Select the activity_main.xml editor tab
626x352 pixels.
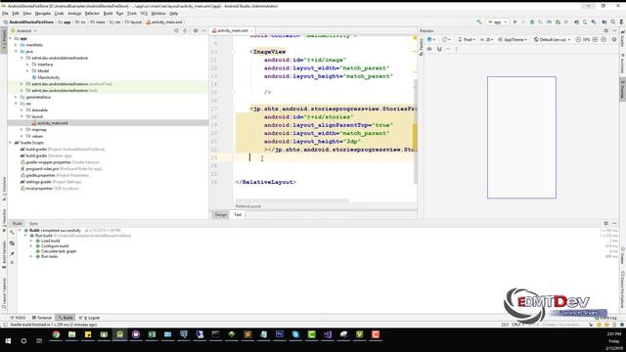233,30
